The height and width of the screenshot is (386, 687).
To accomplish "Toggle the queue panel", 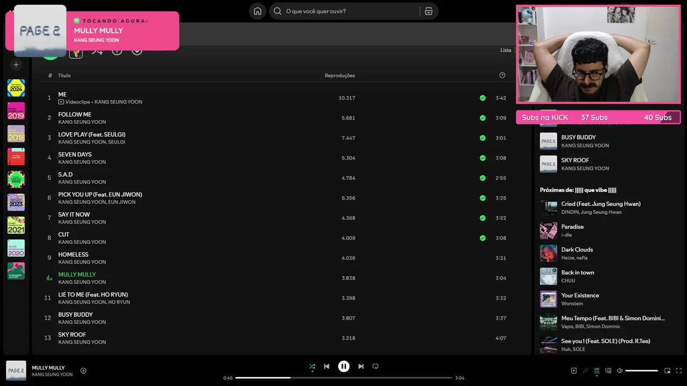I will (596, 370).
